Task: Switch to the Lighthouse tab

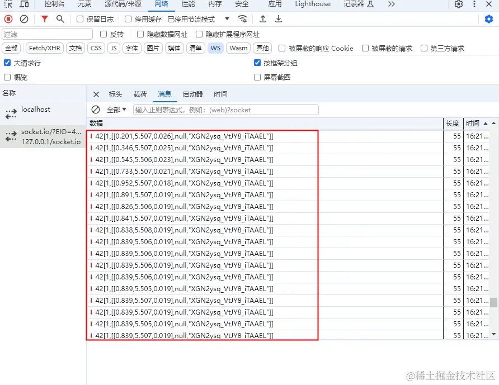Action: point(313,4)
